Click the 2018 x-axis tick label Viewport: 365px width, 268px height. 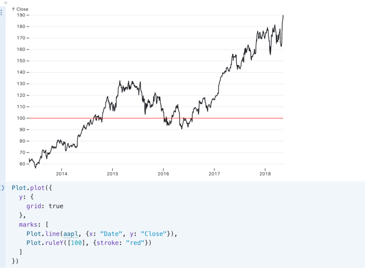(265, 174)
